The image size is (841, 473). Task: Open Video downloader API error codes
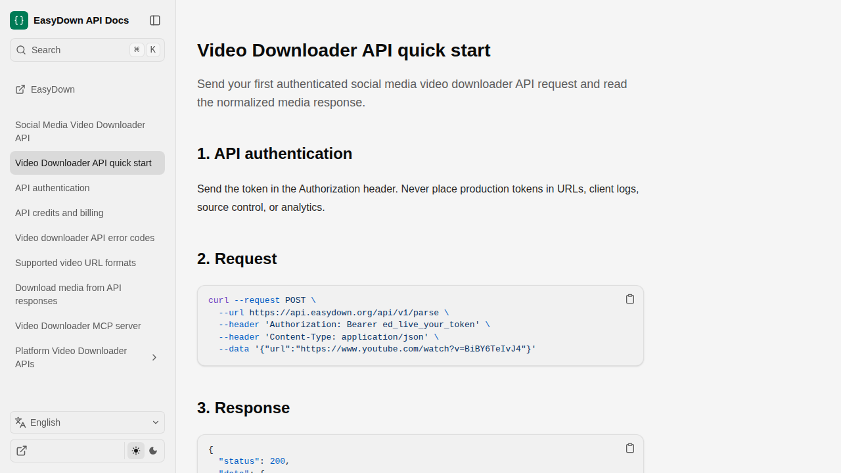click(87, 238)
